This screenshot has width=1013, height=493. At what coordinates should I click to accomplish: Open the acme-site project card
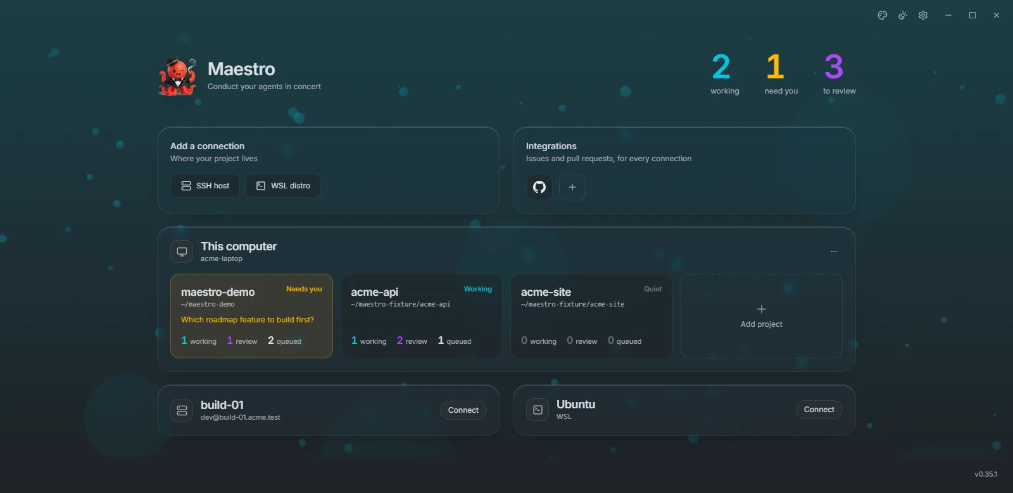(x=591, y=316)
